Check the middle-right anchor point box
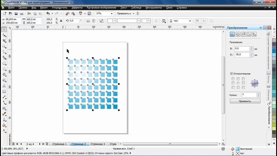The height and width of the screenshot is (156, 277). coord(243,83)
